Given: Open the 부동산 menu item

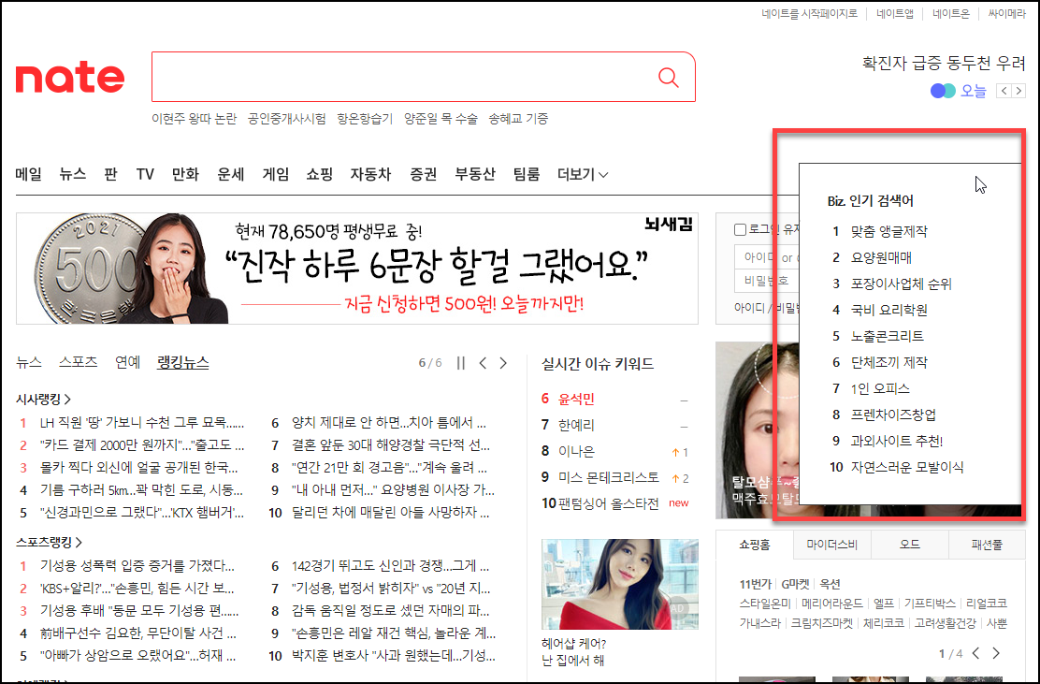Looking at the screenshot, I should 475,174.
